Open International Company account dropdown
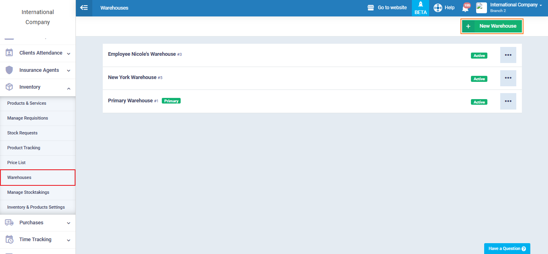 515,5
